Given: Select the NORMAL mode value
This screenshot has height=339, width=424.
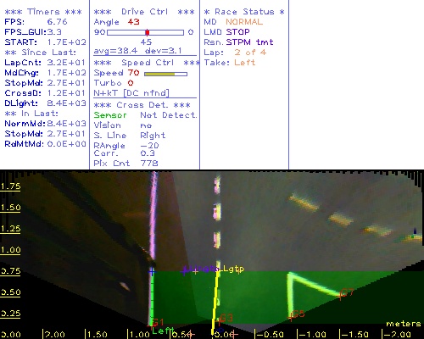Looking at the screenshot, I should 244,22.
